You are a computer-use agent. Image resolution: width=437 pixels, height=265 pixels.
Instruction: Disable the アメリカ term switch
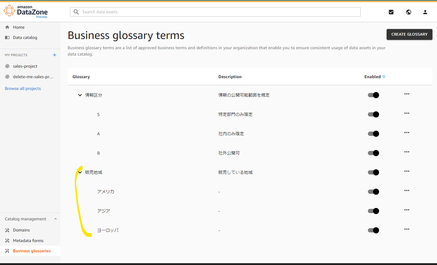click(x=373, y=192)
